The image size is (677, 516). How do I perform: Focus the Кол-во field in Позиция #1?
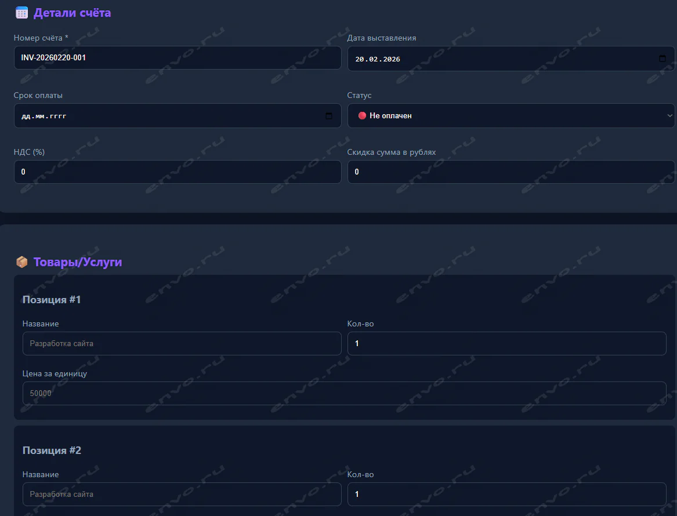pos(506,344)
